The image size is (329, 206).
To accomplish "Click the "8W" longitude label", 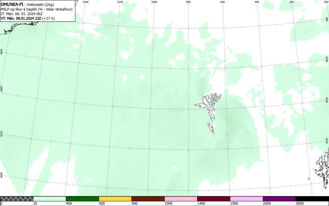I will coord(189,2).
